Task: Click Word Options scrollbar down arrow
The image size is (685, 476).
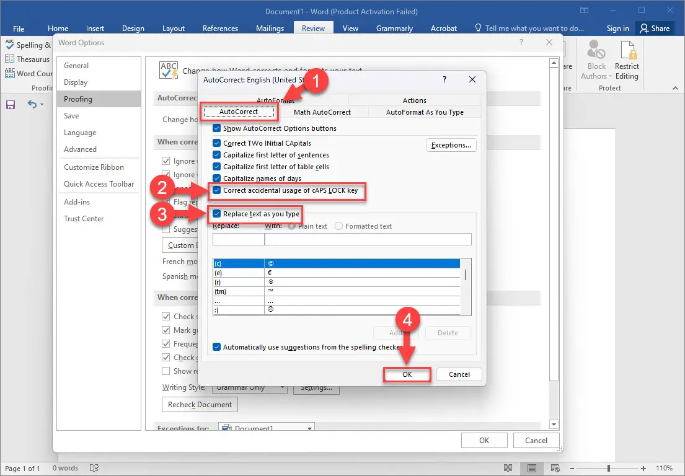Action: (x=554, y=425)
